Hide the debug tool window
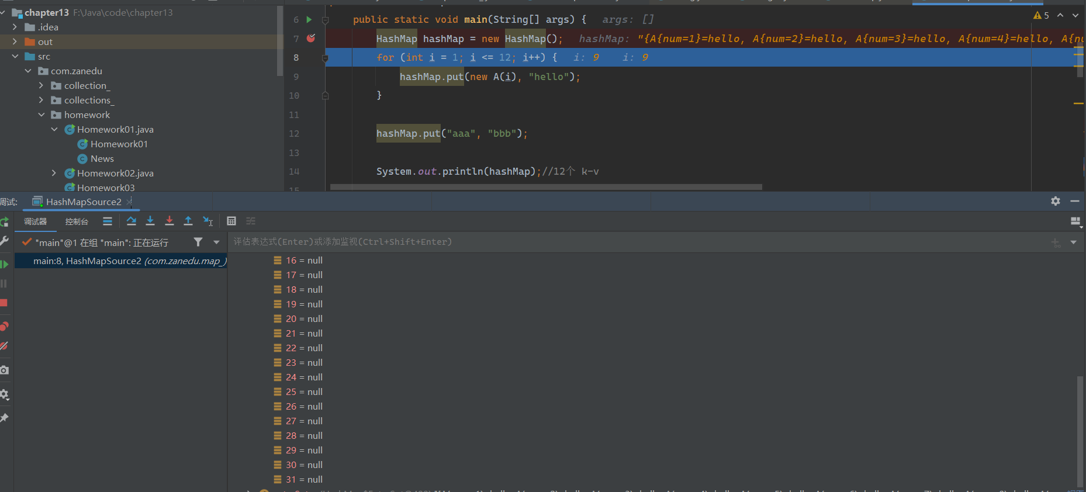The width and height of the screenshot is (1086, 492). pyautogui.click(x=1074, y=201)
